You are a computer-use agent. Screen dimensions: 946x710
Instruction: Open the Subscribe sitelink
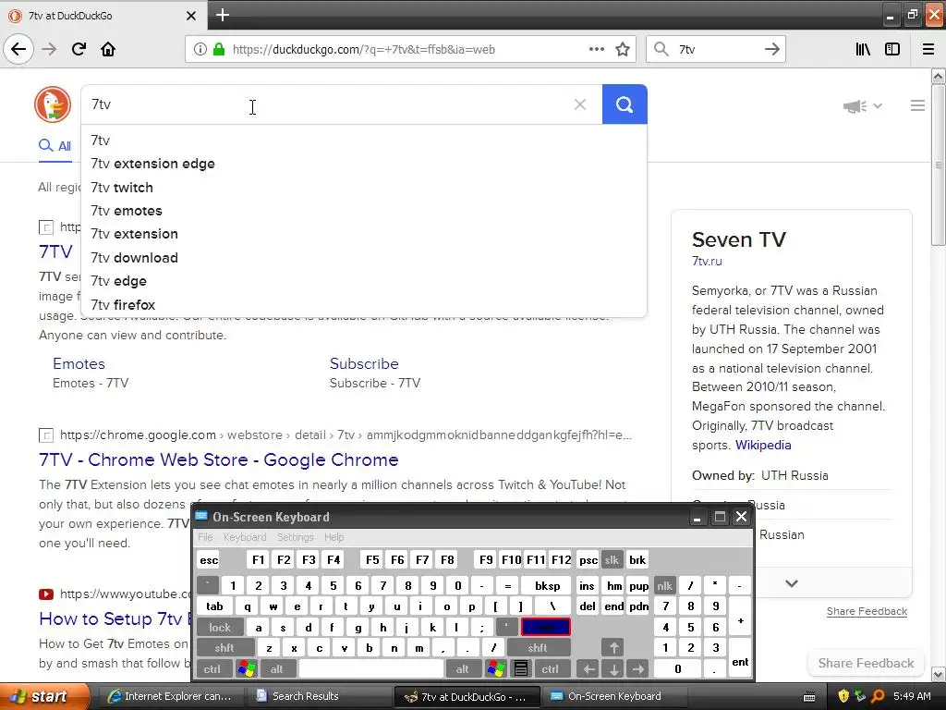coord(364,363)
